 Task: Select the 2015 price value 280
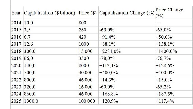88,30
